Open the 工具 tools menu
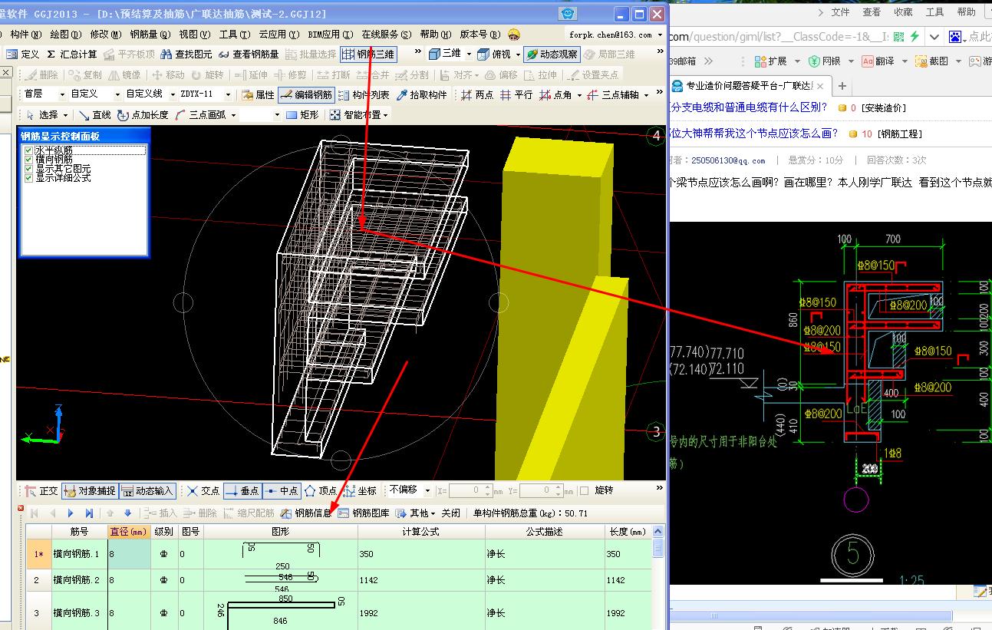The width and height of the screenshot is (992, 630). tap(234, 35)
